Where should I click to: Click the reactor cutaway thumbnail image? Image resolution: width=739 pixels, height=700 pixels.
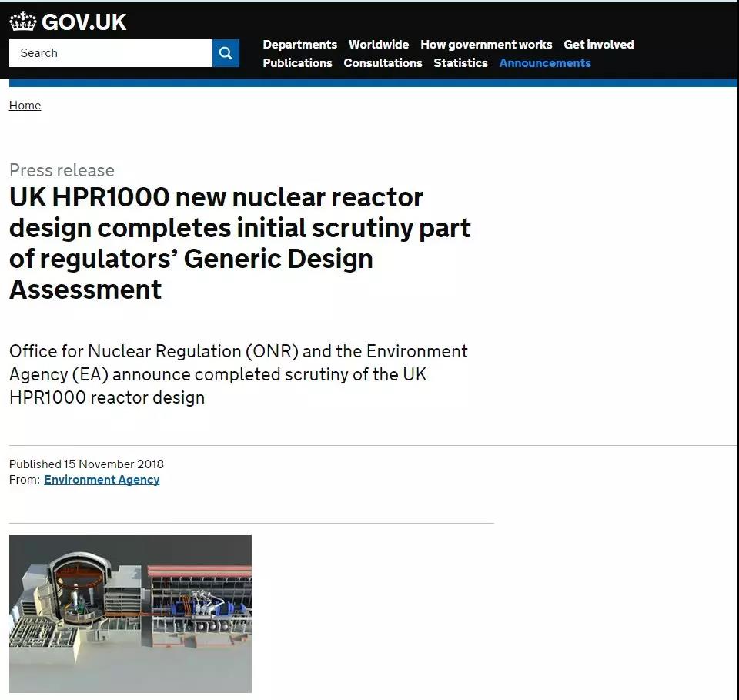131,614
